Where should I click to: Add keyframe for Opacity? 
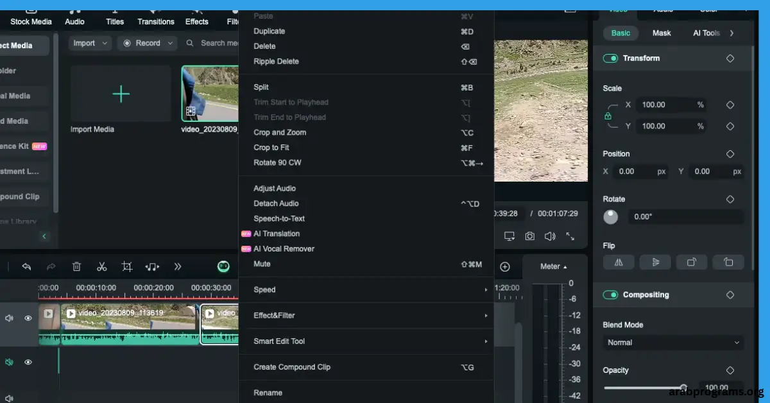coord(730,370)
